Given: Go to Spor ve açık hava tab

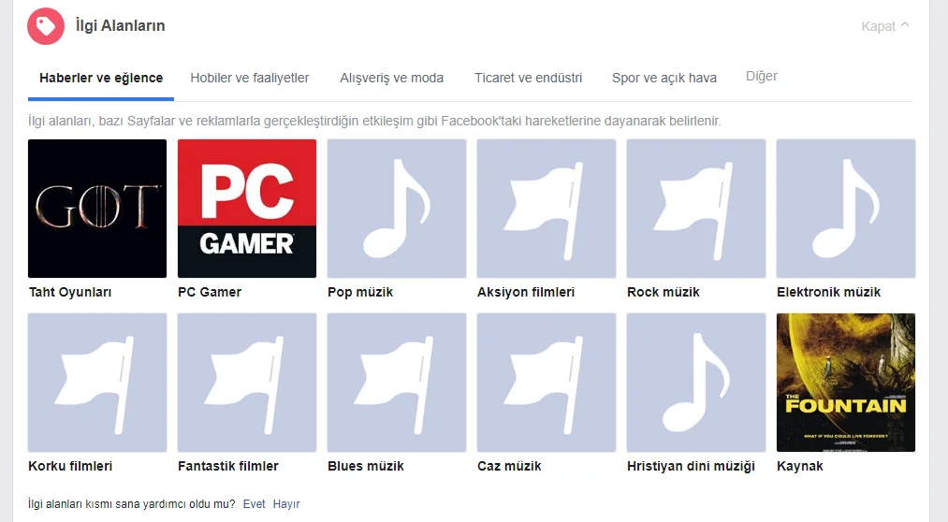Looking at the screenshot, I should coord(664,78).
